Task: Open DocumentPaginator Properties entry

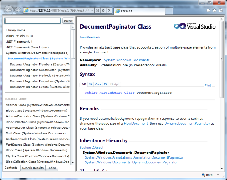Action: [x=39, y=81]
